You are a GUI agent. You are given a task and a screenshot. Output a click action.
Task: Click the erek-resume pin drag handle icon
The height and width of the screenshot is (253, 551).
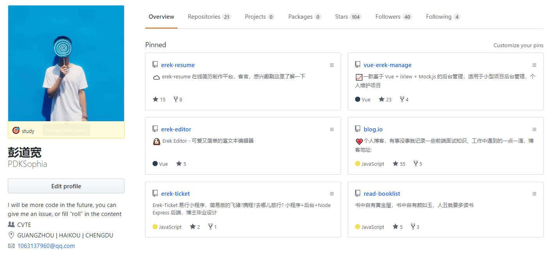[332, 65]
